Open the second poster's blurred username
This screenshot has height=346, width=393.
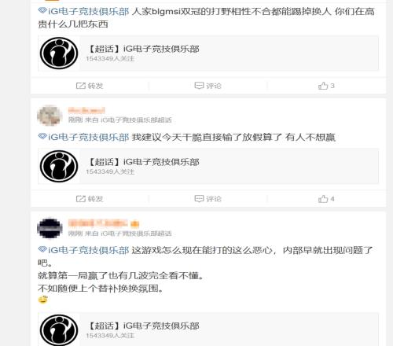(x=86, y=111)
